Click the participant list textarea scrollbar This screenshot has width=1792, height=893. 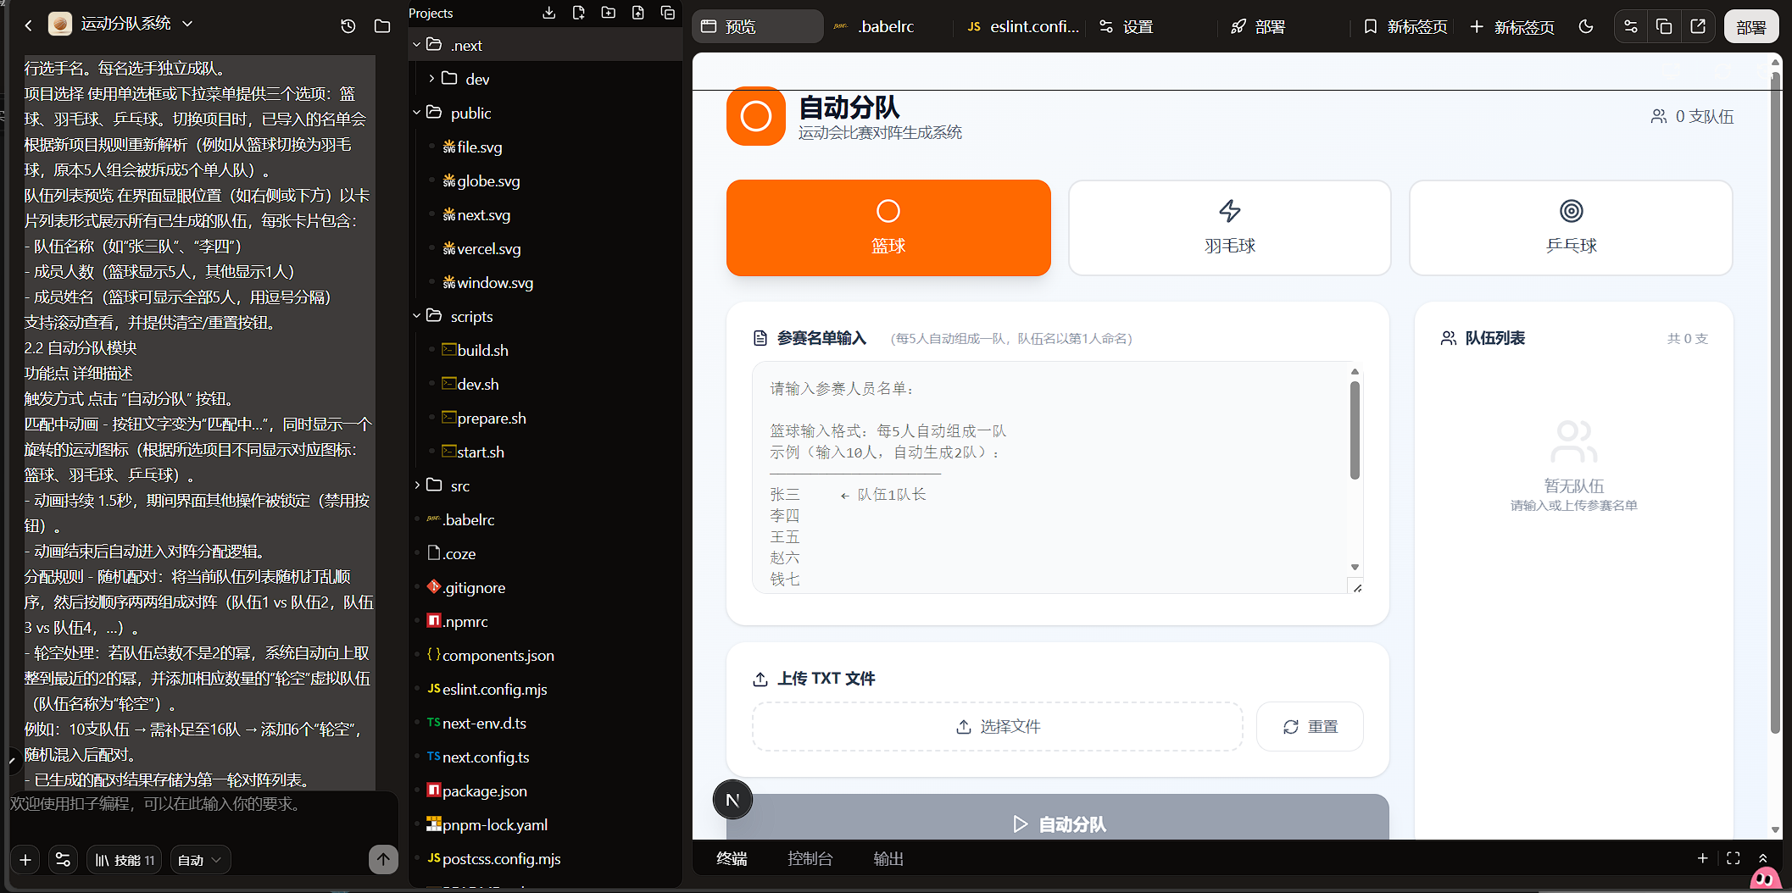click(1355, 432)
